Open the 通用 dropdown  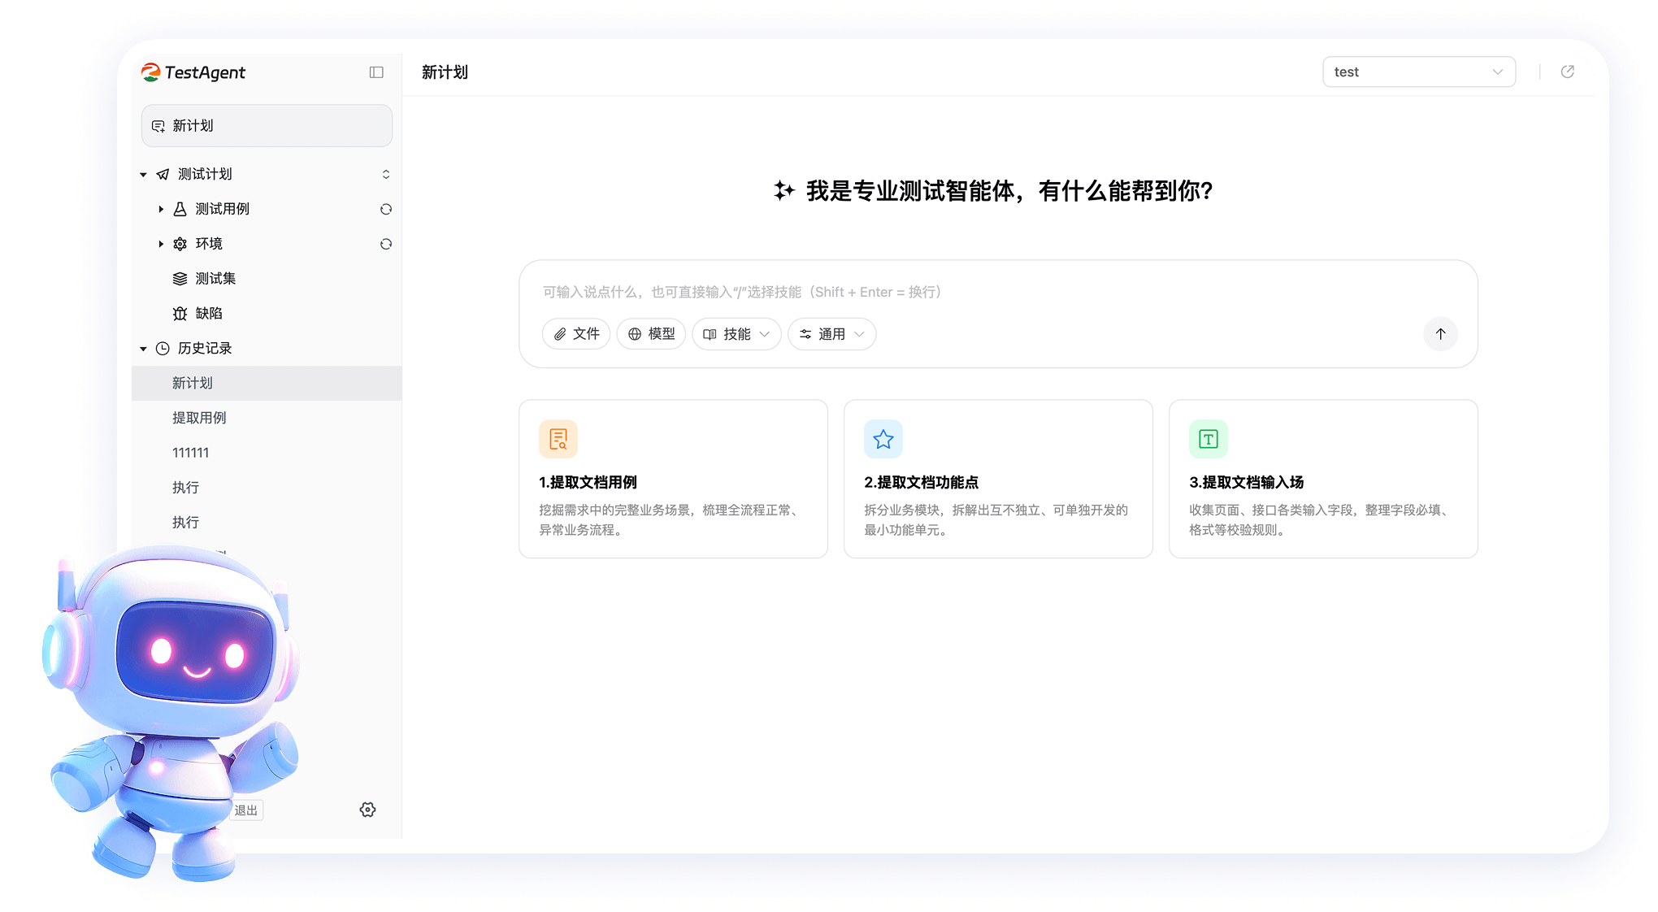tap(832, 334)
